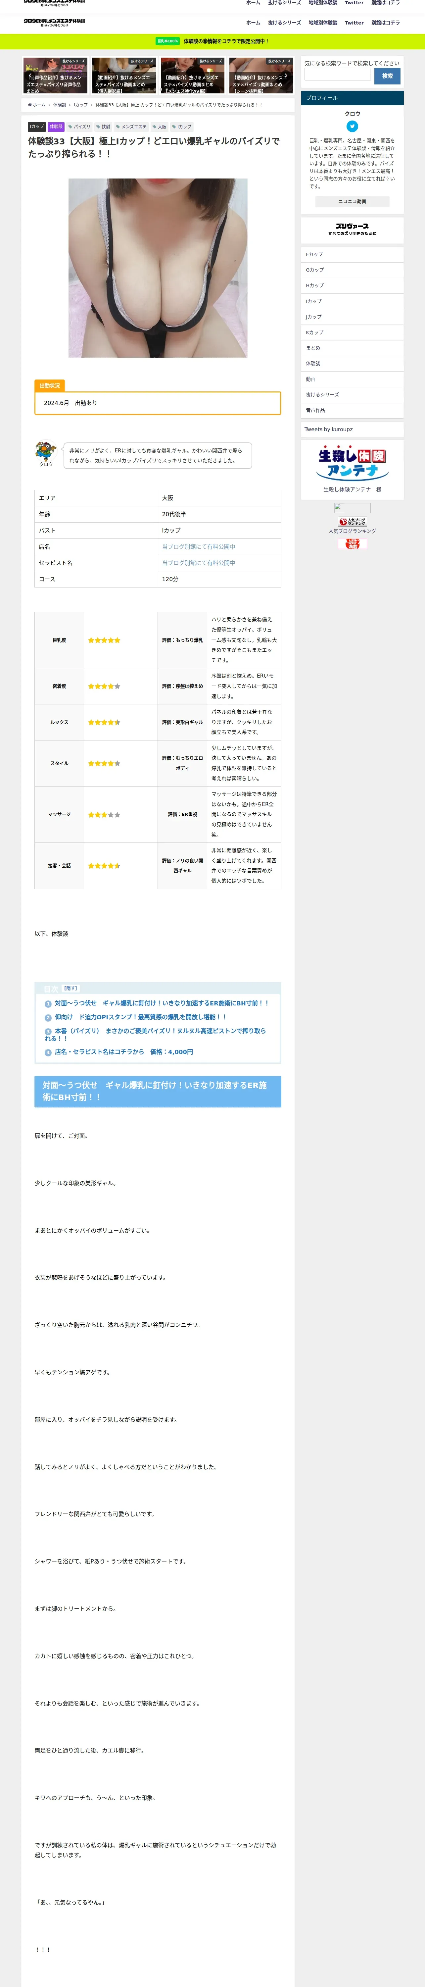
Task: Open the 抜けるシリーズ sidebar category
Action: pyautogui.click(x=353, y=395)
